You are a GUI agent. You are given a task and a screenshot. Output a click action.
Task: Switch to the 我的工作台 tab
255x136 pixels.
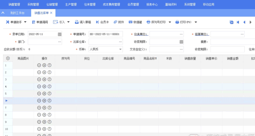[x=17, y=13]
